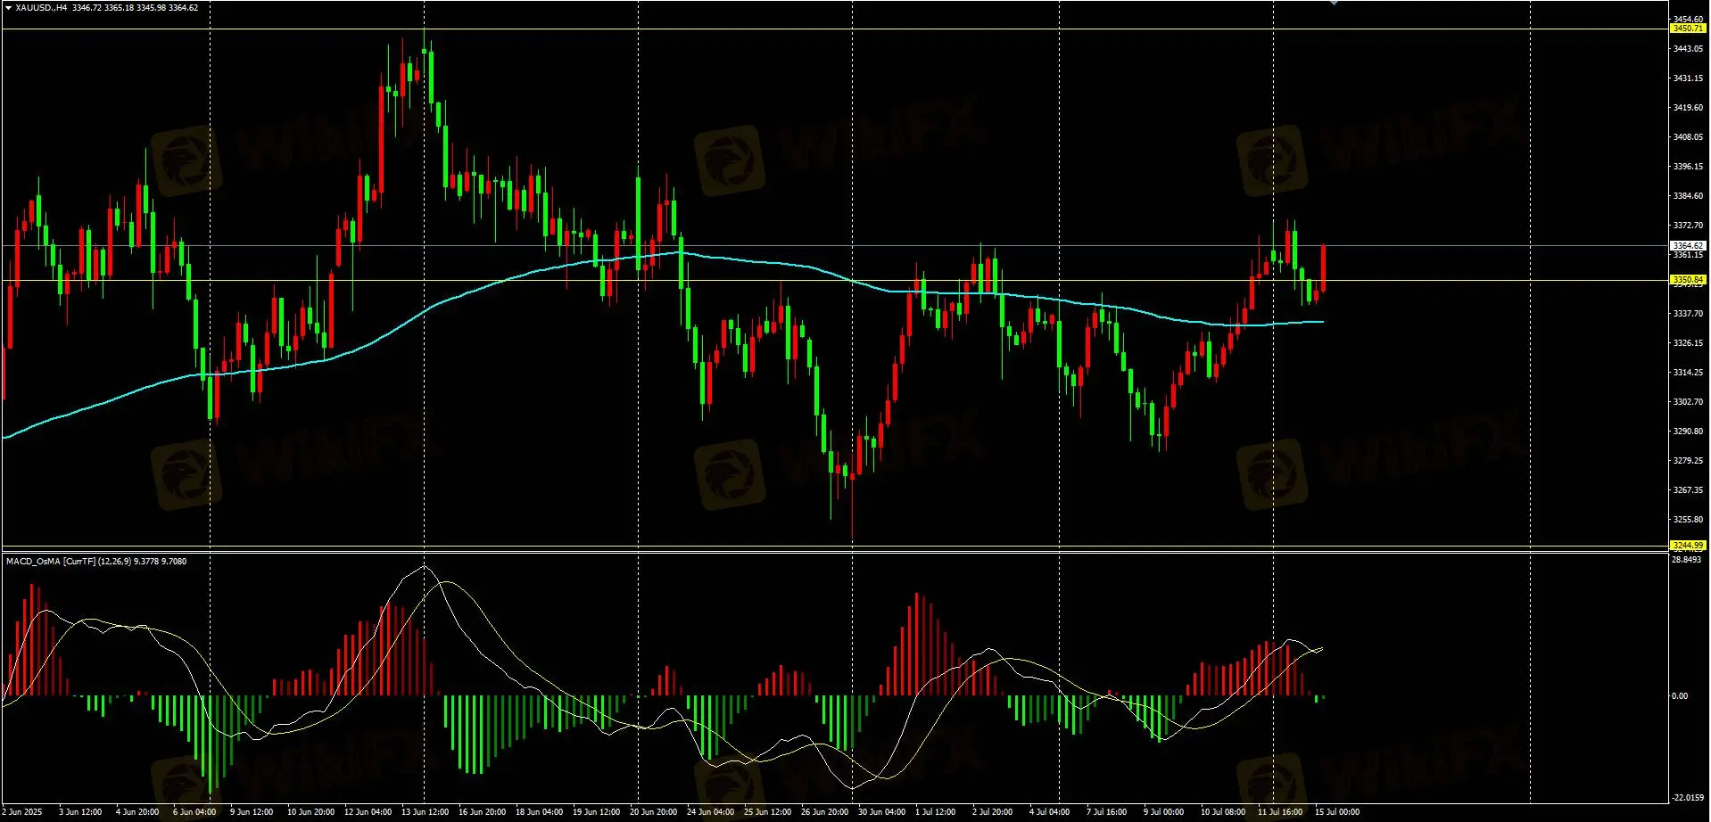Click the MACD_OsMA indicator label
1711x822 pixels.
(96, 561)
